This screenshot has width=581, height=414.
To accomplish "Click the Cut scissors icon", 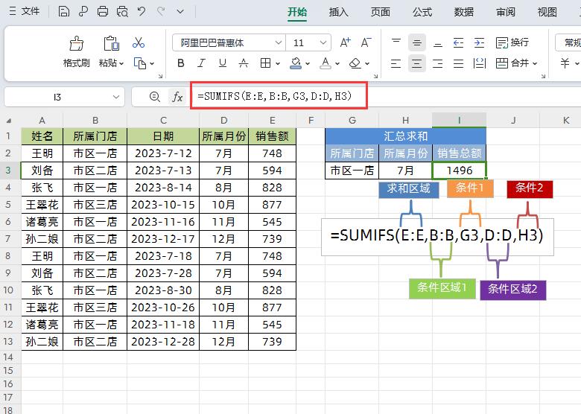I will [139, 42].
